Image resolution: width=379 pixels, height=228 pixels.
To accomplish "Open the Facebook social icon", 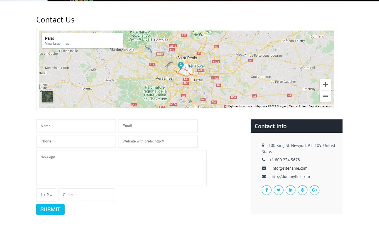I will click(x=266, y=190).
